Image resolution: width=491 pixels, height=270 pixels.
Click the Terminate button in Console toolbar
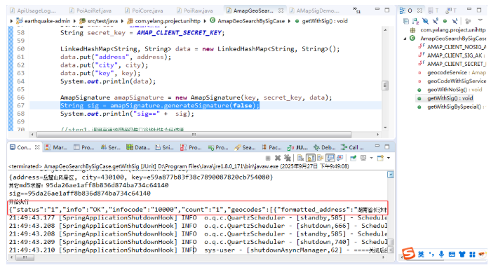(x=268, y=158)
